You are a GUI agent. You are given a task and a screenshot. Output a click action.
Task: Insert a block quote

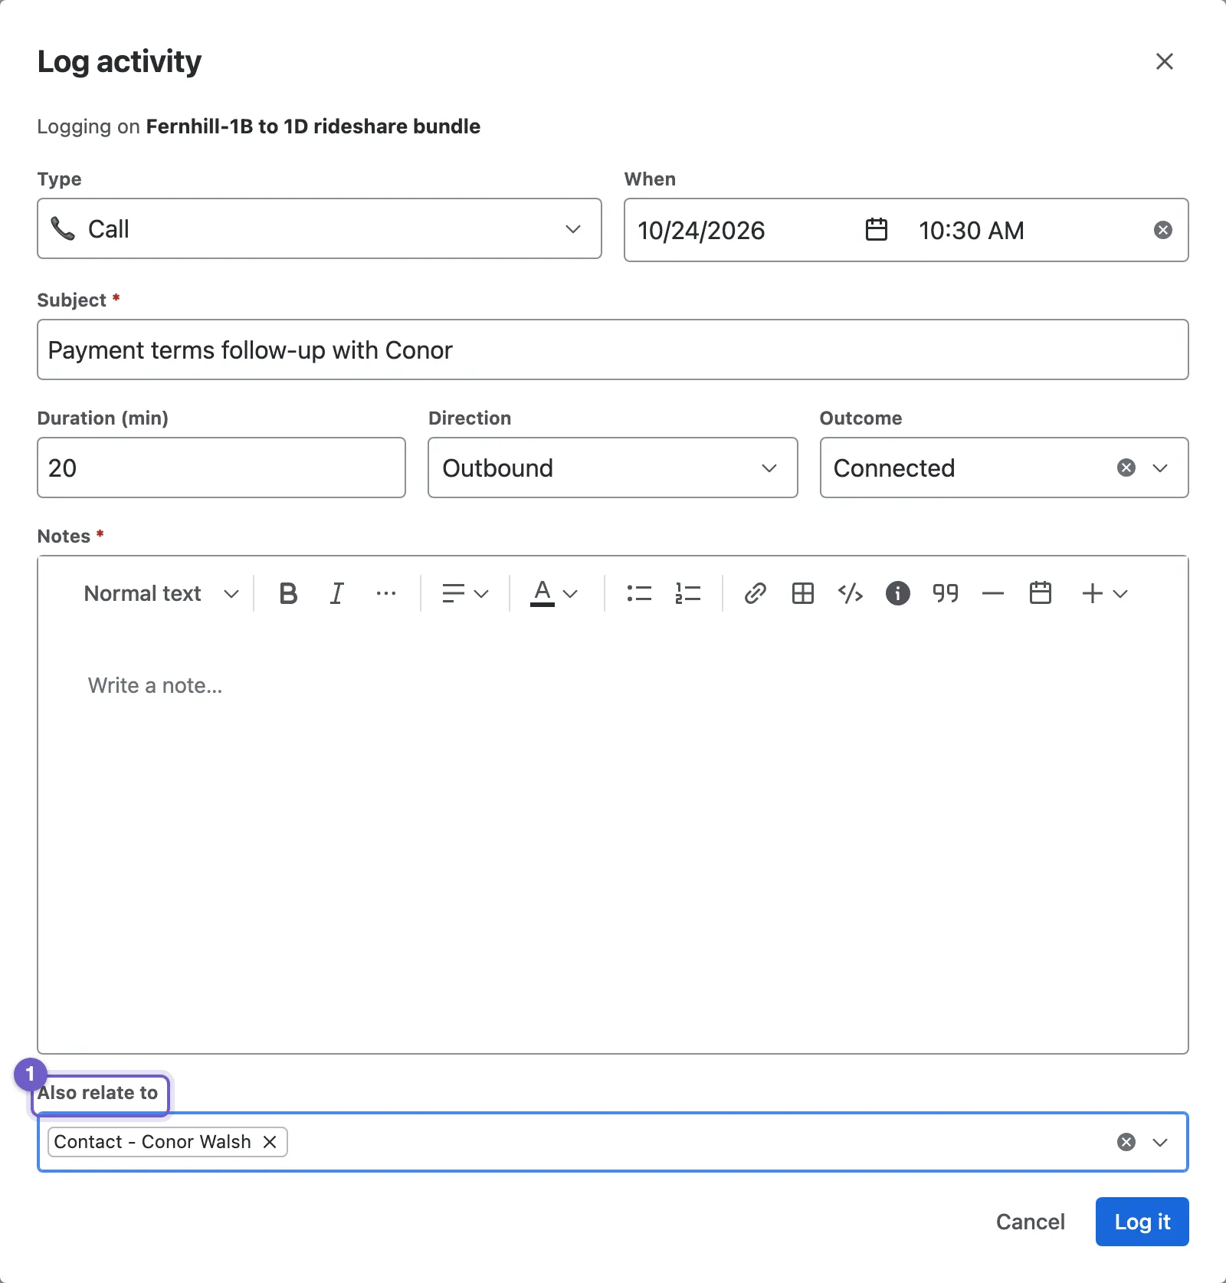[x=946, y=593]
